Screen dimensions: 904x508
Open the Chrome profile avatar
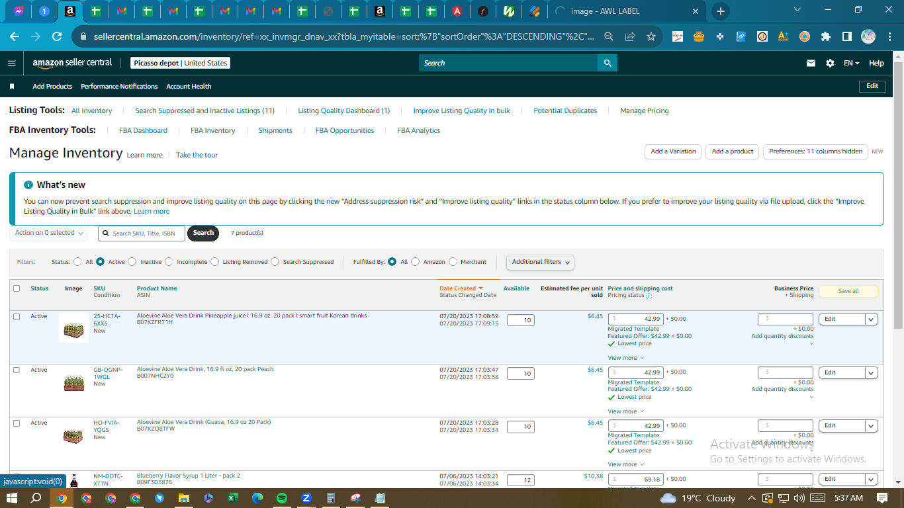868,37
